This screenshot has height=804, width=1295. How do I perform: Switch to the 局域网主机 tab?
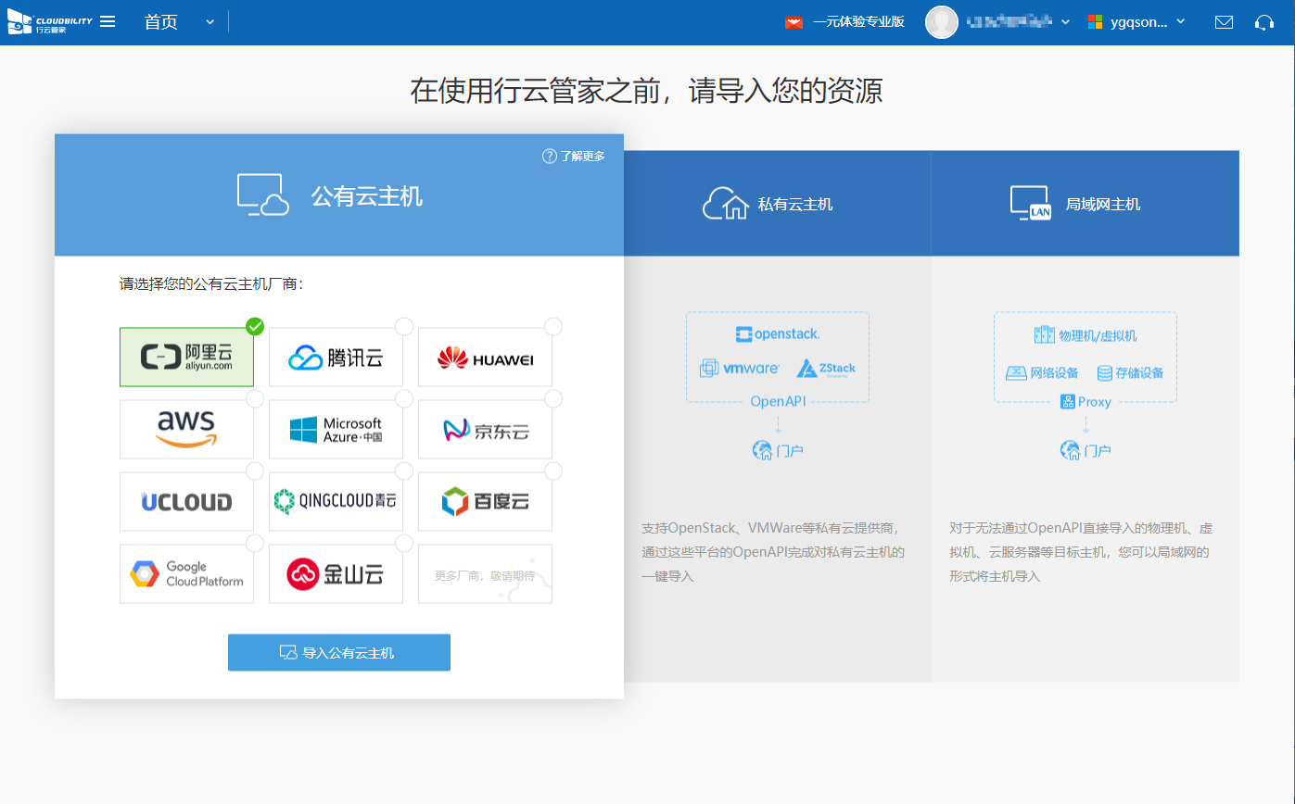(x=1085, y=204)
